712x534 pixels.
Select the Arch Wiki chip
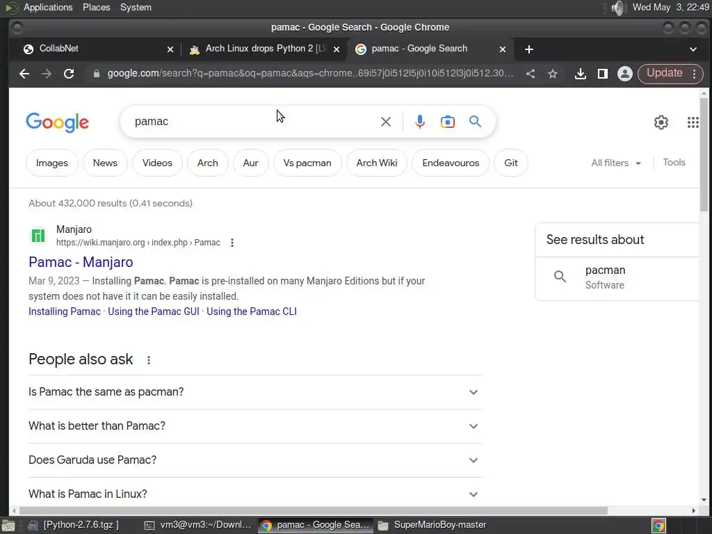pos(377,163)
